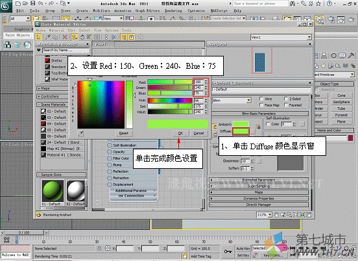
Task: Click OK in the color selector
Action: pyautogui.click(x=180, y=133)
